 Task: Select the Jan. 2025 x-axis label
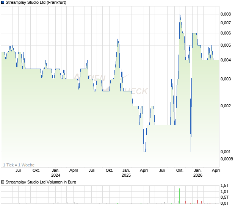click(x=126, y=173)
